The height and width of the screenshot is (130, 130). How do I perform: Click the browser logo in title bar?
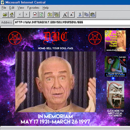[x=2, y=2]
